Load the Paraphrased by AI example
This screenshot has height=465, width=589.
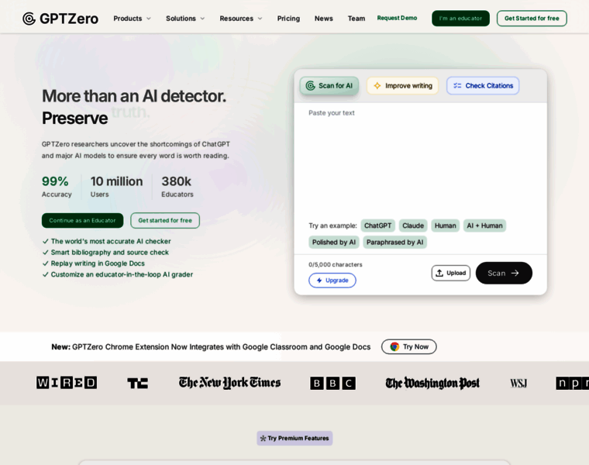coord(394,243)
